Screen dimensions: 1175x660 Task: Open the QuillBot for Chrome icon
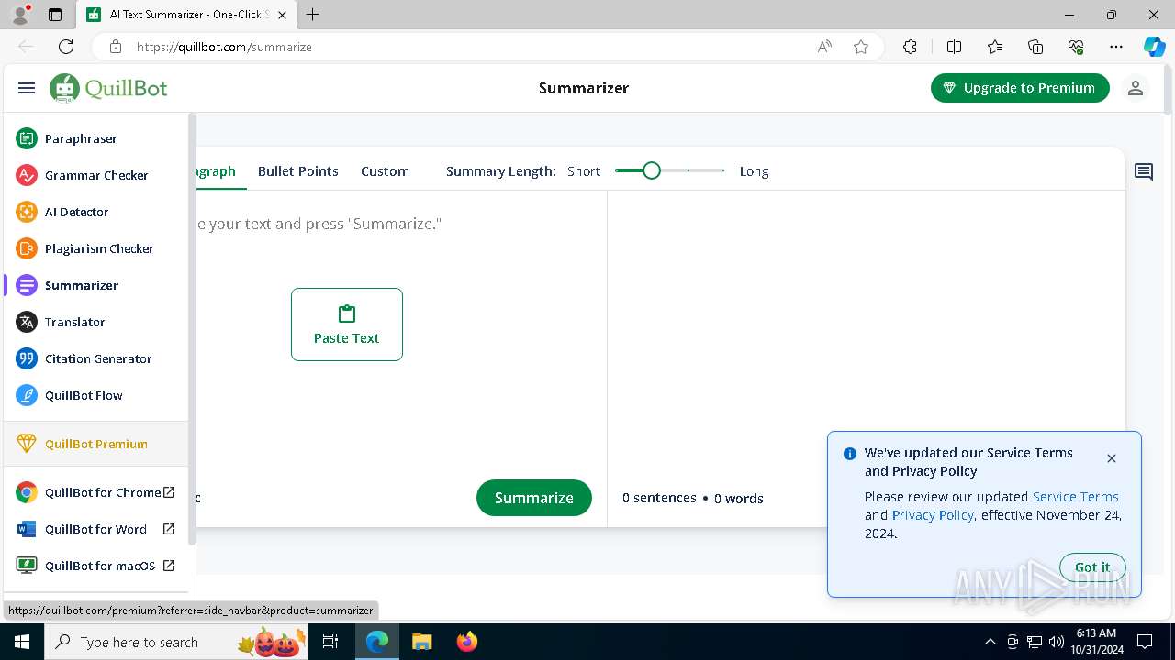click(27, 492)
